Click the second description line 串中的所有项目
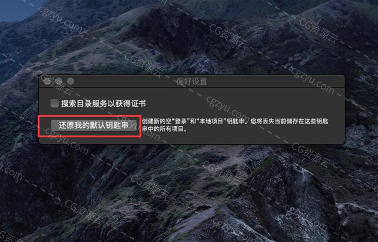Screen dimensions: 378x242 164,129
